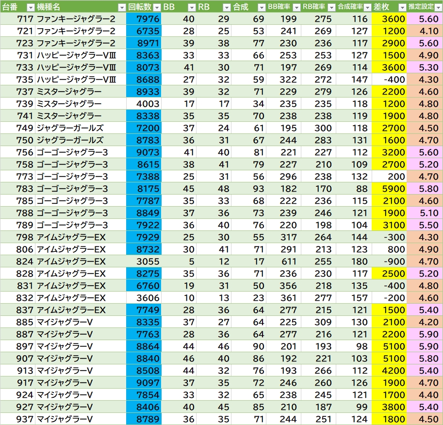Select the 合成確率 cell with value 88
The image size is (443, 425).
coord(353,189)
